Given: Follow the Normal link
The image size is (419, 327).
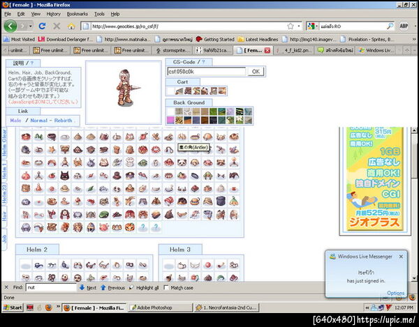Looking at the screenshot, I should [38, 121].
